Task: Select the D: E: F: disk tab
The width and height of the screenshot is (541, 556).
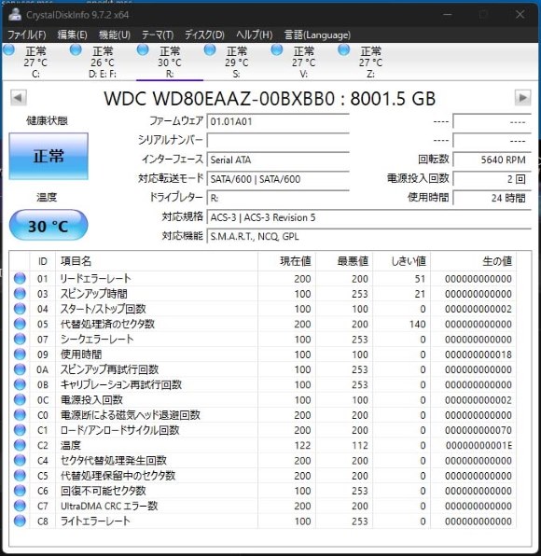Action: tap(103, 63)
